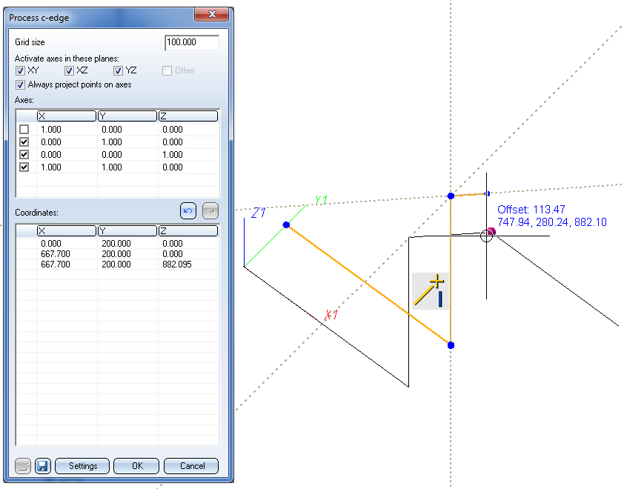Viewport: 624px width, 489px height.
Task: Toggle the XY plane checkbox
Action: 21,71
